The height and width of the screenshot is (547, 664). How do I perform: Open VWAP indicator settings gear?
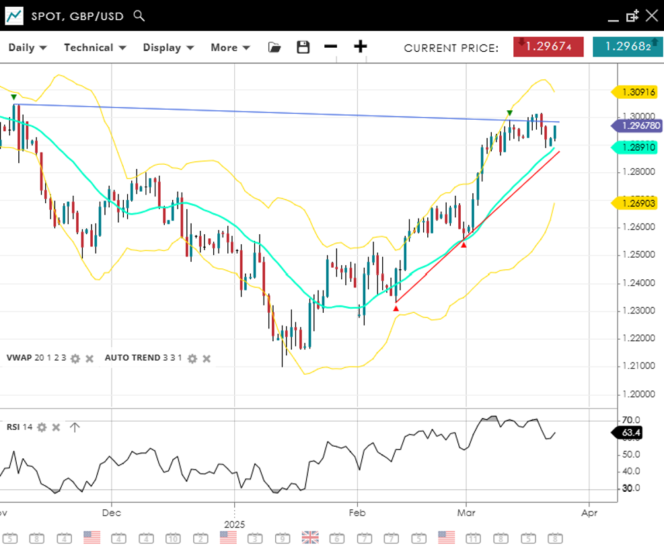point(75,359)
